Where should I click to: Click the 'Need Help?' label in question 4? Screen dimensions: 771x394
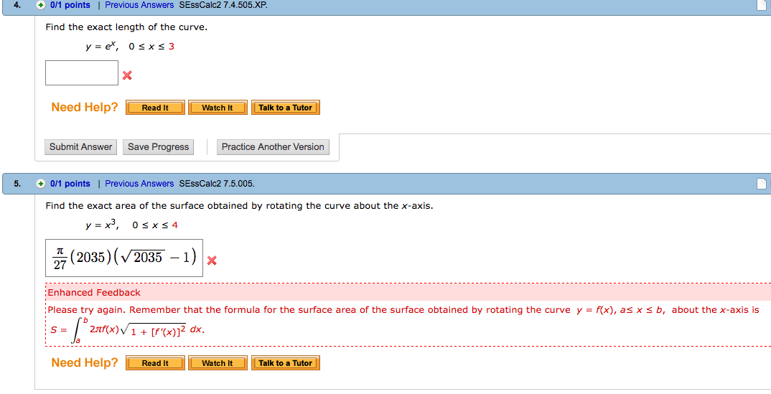coord(85,107)
